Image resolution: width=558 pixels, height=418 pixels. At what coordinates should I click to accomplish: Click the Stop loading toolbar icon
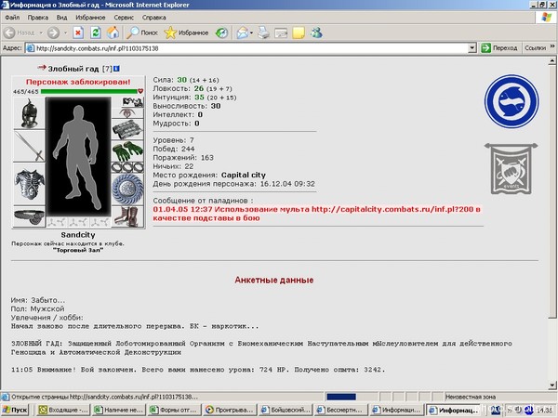(78, 33)
